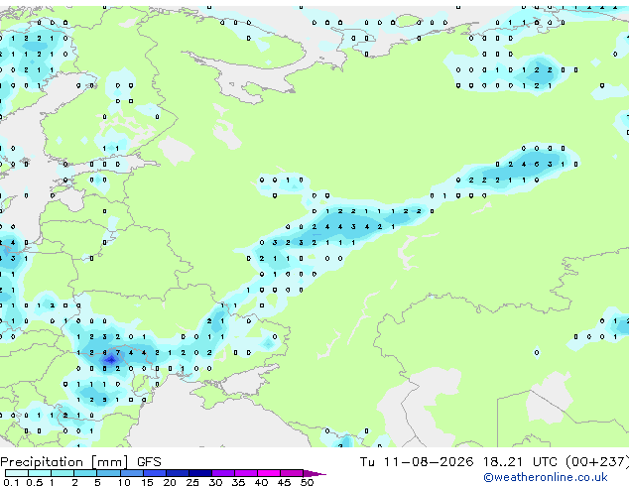Click the 25 to 30 mm legend swatch
Image resolution: width=629 pixels, height=486 pixels.
200,473
